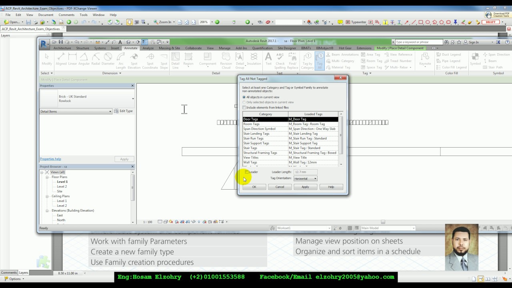
Task: Select the Hand tool in PDF-XChange toolbar
Action: (x=130, y=22)
